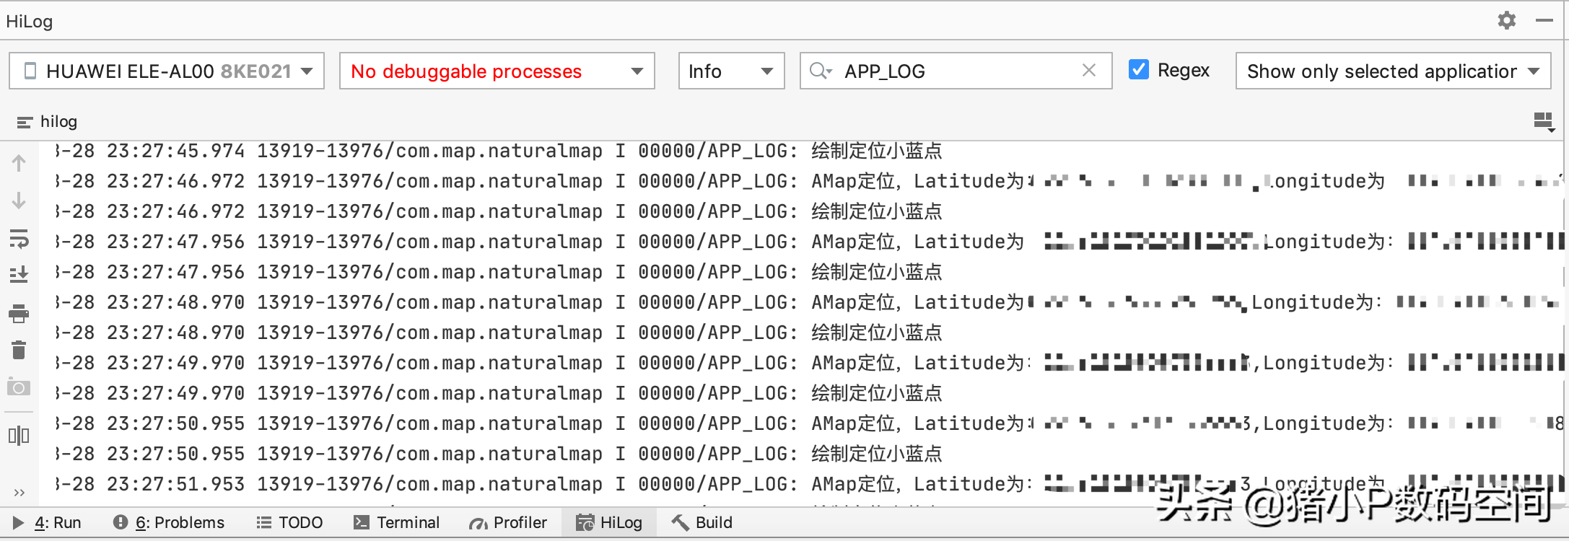Screen dimensions: 1569x541
Task: Open the HiLog settings gear
Action: click(x=1507, y=20)
